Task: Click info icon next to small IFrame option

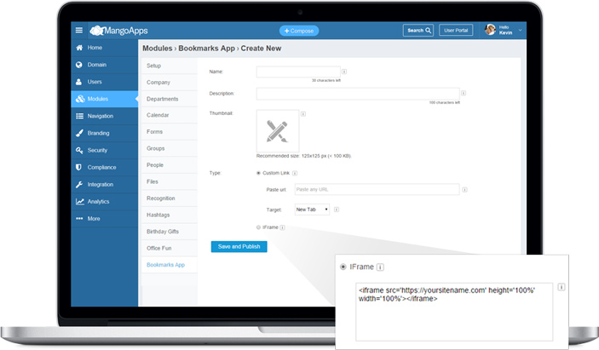Action: click(282, 227)
